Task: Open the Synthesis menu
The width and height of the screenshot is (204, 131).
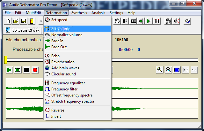Action: point(79,13)
